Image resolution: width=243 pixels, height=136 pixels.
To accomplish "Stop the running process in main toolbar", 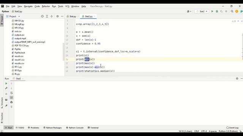I will (x=226, y=11).
